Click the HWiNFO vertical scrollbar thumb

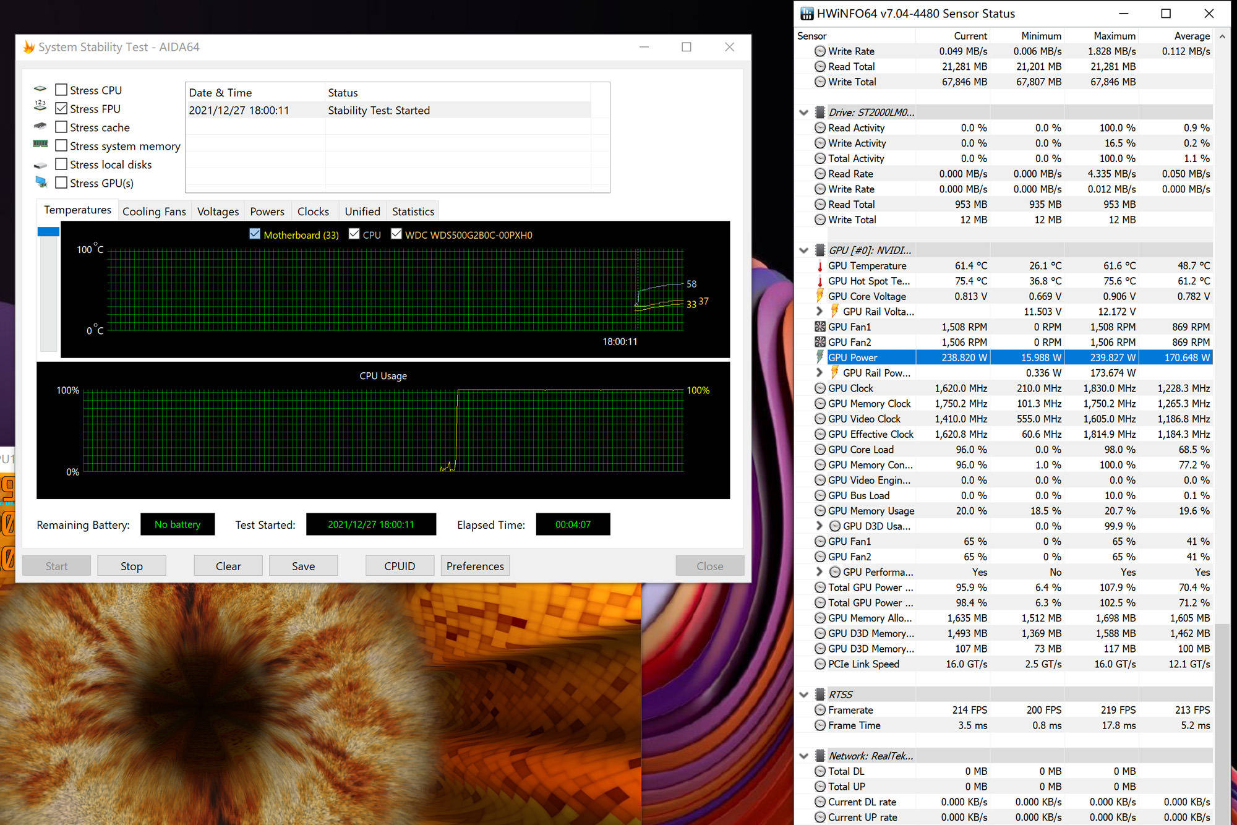point(1222,724)
